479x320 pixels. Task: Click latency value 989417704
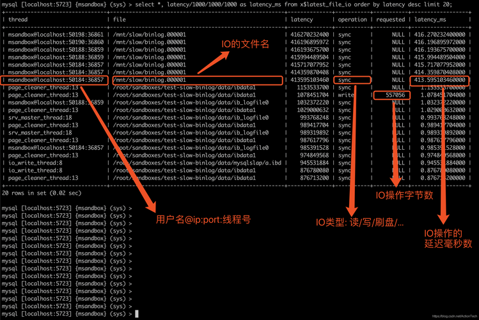click(315, 125)
